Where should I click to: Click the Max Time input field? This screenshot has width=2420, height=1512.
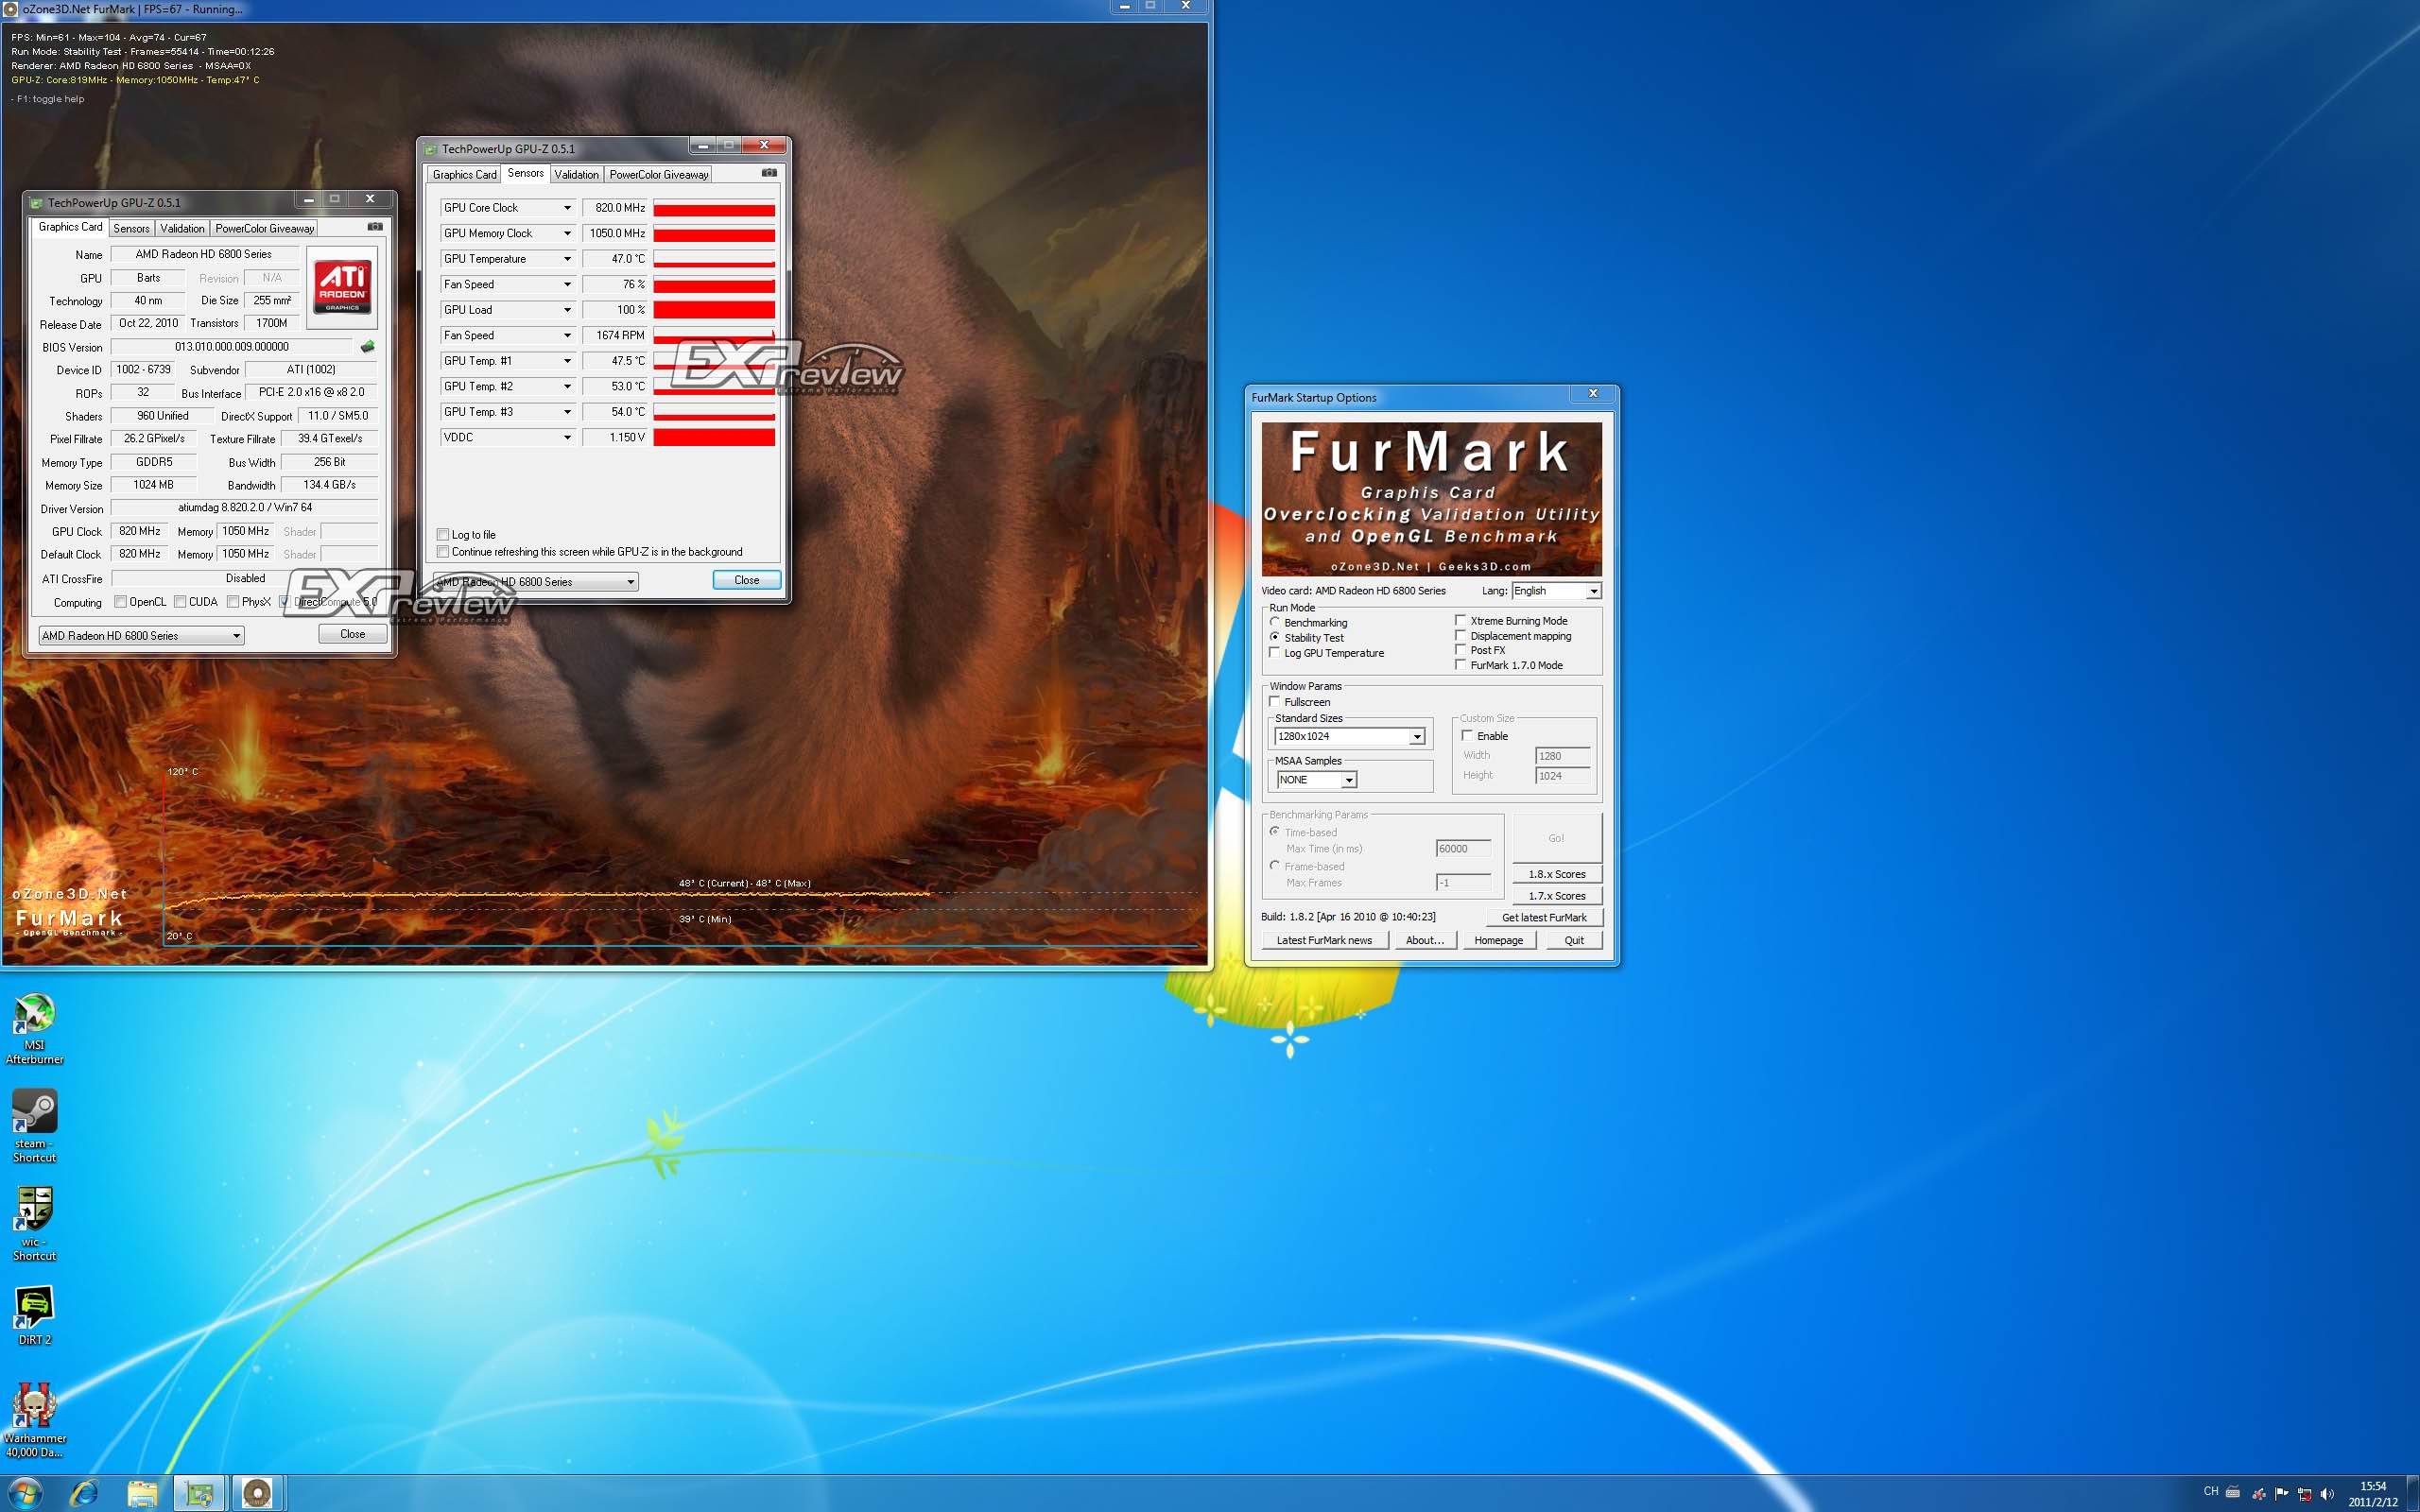[x=1462, y=849]
